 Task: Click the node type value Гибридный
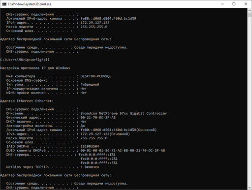pos(90,85)
